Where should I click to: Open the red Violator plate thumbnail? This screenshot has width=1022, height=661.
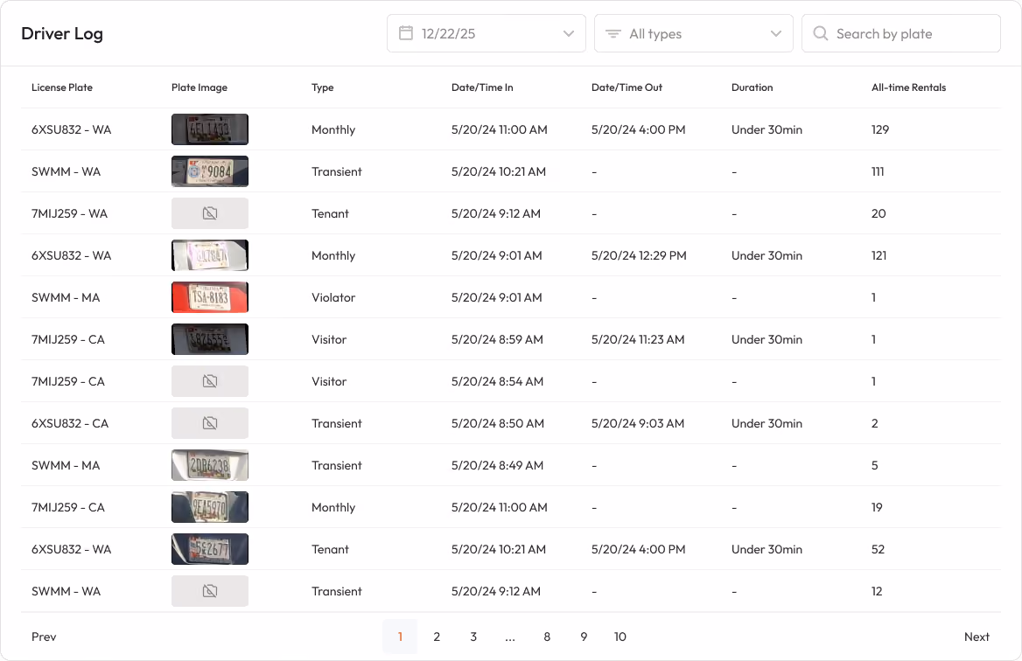click(210, 297)
